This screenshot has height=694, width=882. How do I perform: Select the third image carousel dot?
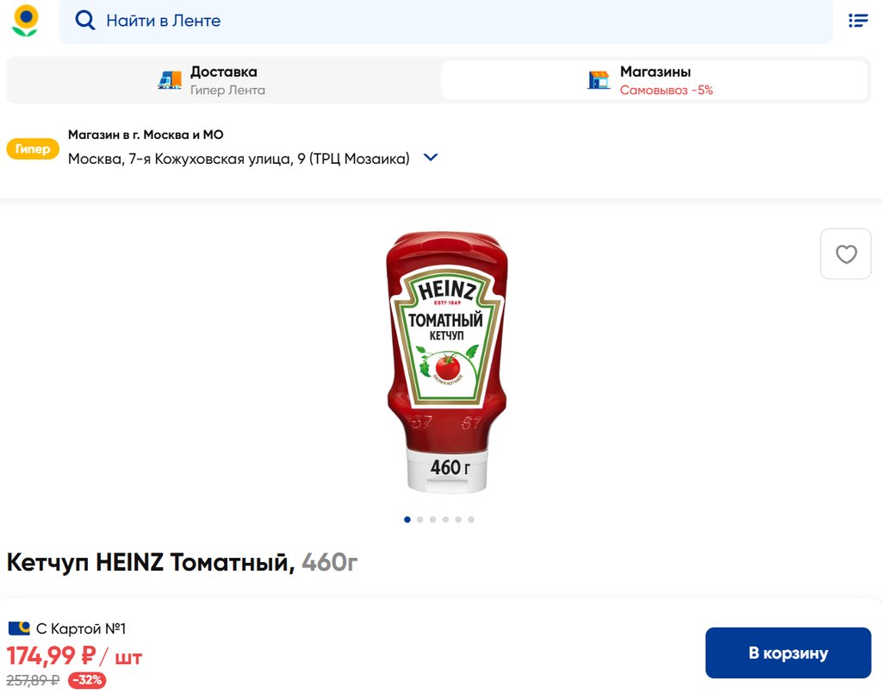coord(433,520)
